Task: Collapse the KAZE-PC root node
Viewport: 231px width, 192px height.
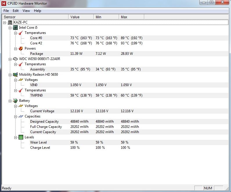Action: coord(4,23)
